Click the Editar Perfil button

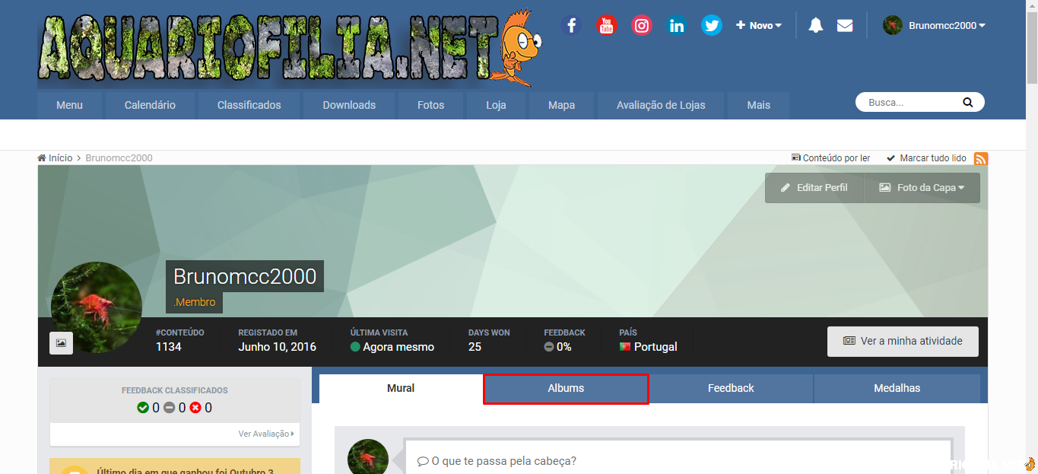(x=814, y=187)
